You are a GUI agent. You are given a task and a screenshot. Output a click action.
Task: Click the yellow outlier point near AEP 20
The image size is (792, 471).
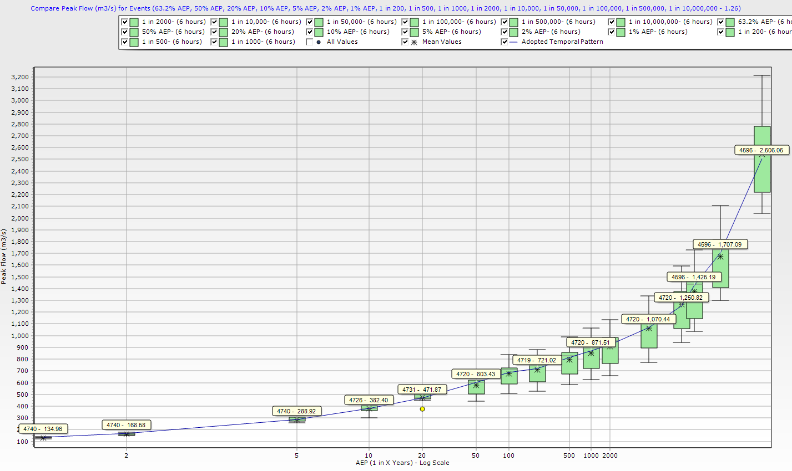coord(422,408)
